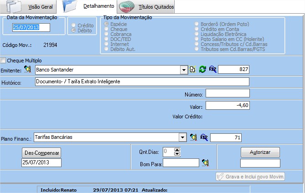Click the search magnifier icon beside code 827
Image resolution: width=305 pixels, height=193 pixels.
212,69
